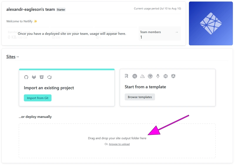Image resolution: width=235 pixels, height=165 pixels.
Task: Click the arrow next to Sites heading
Action: [18, 57]
